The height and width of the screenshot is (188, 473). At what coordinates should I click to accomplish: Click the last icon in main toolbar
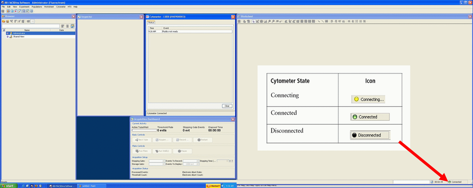click(x=31, y=11)
